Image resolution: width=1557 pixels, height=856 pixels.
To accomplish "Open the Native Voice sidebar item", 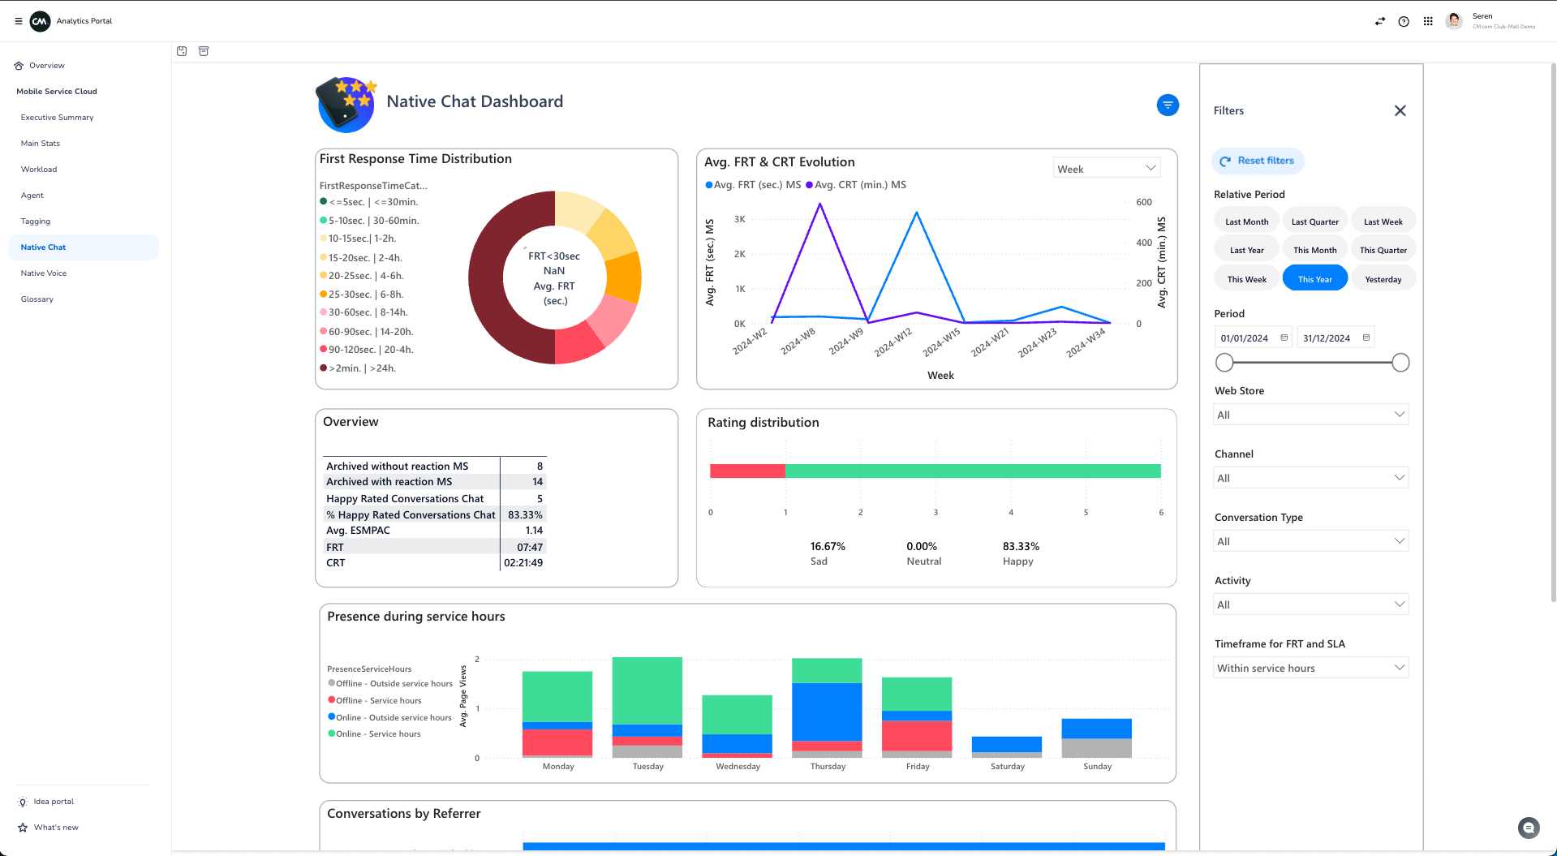I will [44, 273].
